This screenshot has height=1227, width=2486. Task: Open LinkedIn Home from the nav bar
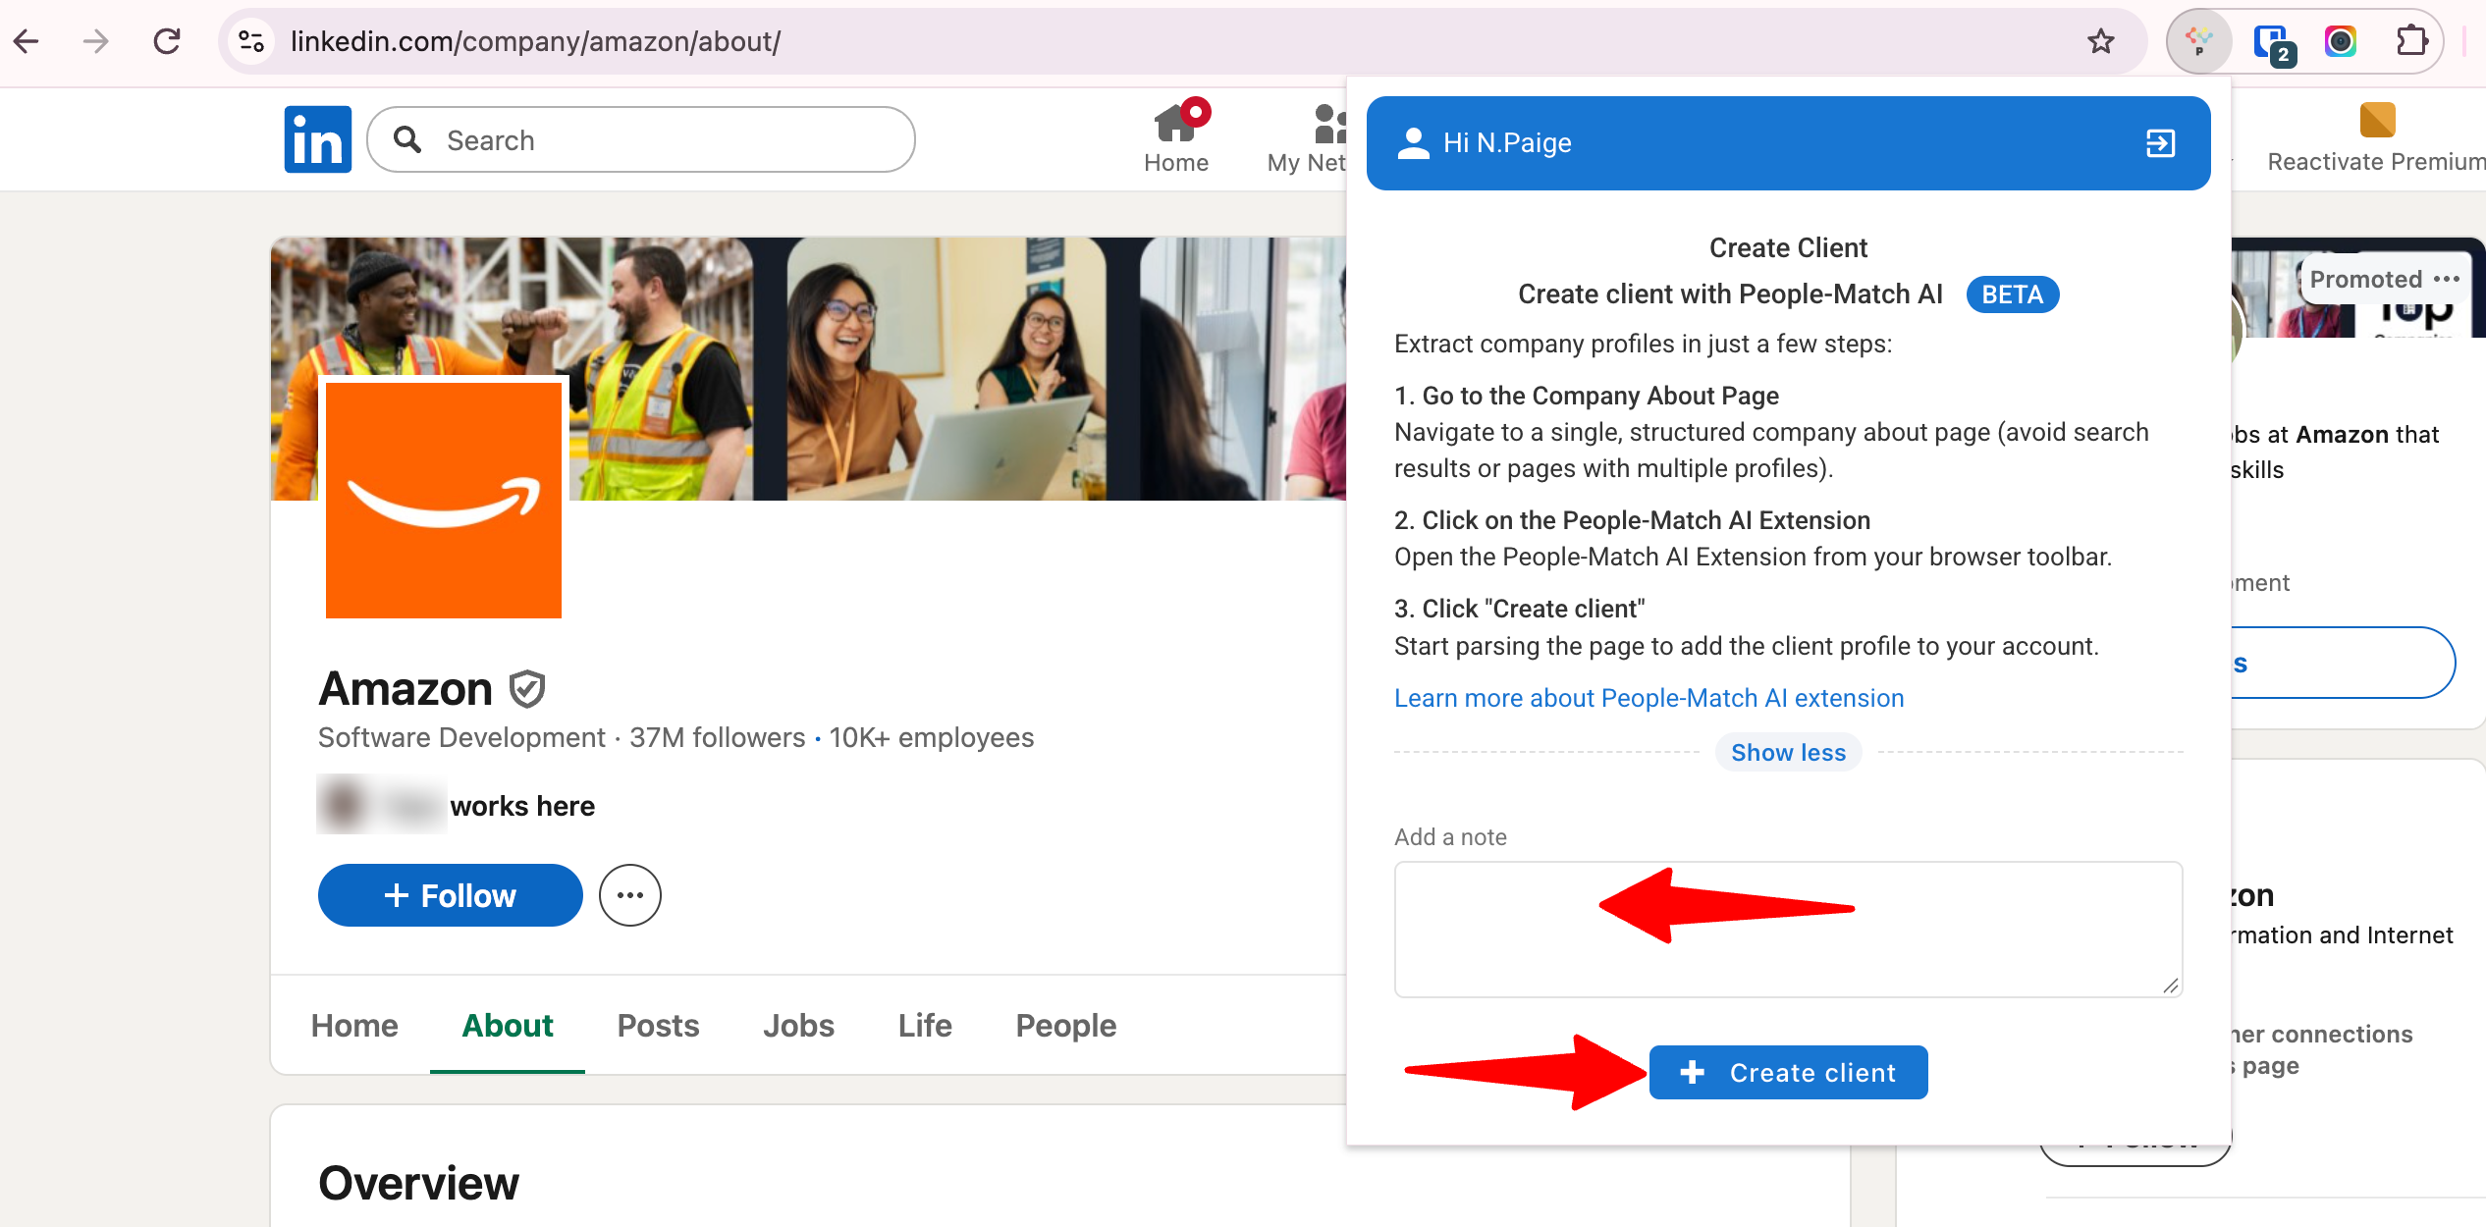(x=1176, y=137)
